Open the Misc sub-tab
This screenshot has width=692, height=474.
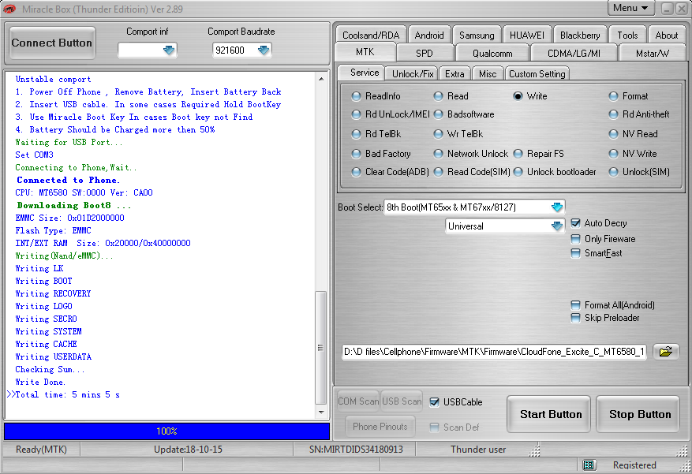click(x=488, y=73)
